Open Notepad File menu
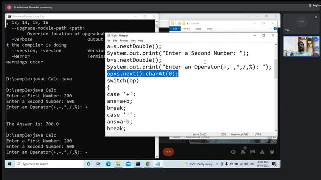The width and height of the screenshot is (321, 180). pyautogui.click(x=108, y=41)
